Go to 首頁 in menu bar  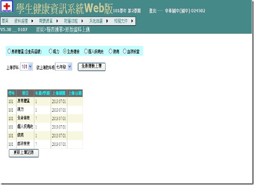coord(5,21)
